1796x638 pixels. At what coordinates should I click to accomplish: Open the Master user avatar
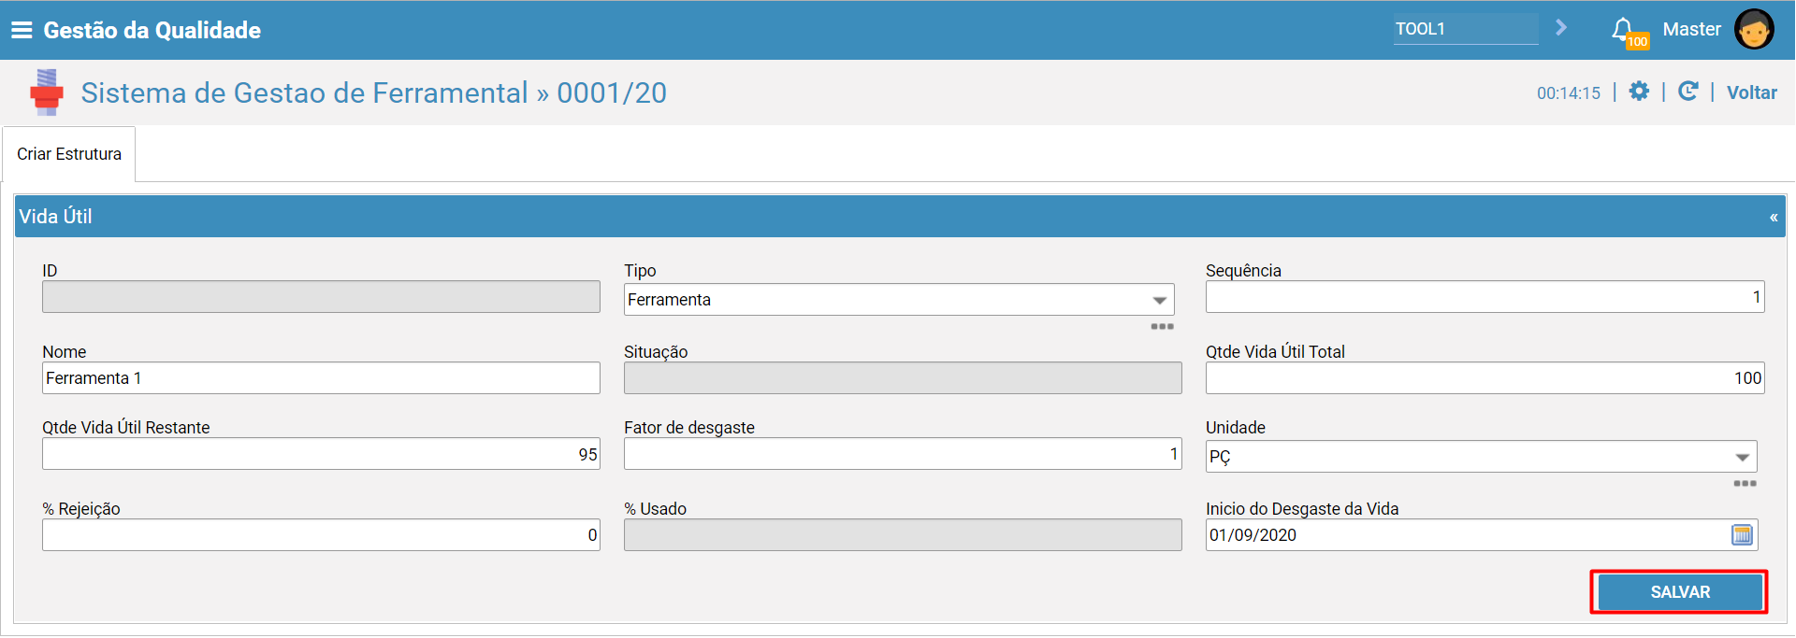click(x=1754, y=30)
